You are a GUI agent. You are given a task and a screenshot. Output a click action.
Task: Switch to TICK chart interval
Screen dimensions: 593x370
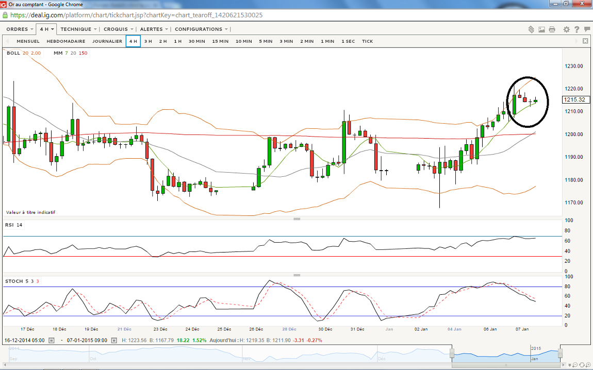(367, 41)
